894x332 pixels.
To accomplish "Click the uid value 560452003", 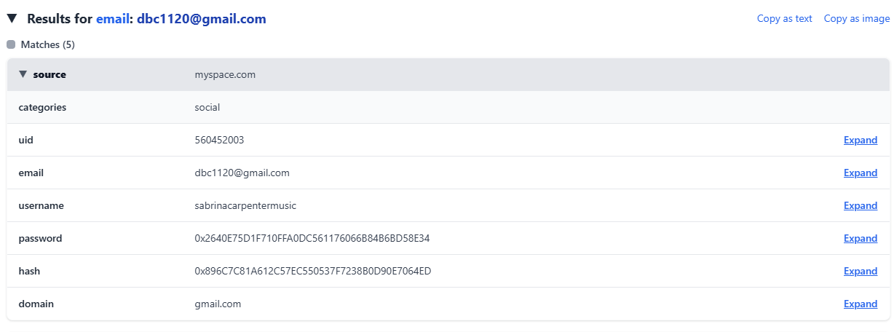I will tap(219, 140).
